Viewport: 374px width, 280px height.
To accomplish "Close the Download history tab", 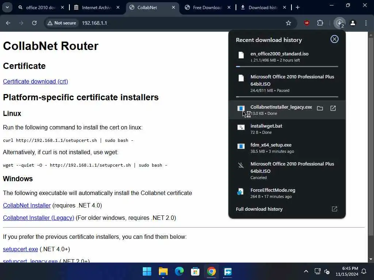I will click(284, 7).
